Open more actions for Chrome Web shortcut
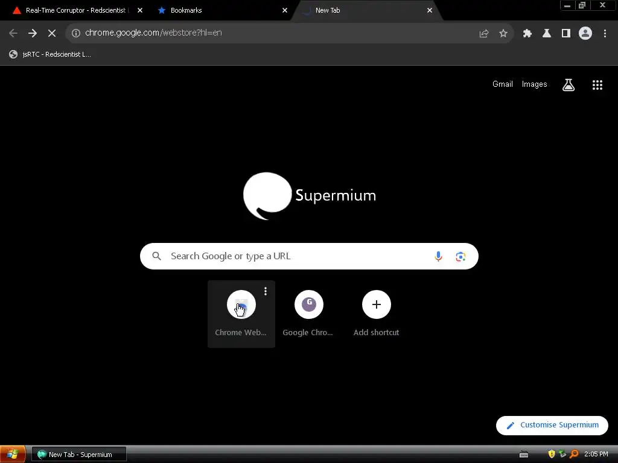The height and width of the screenshot is (463, 618). click(266, 291)
